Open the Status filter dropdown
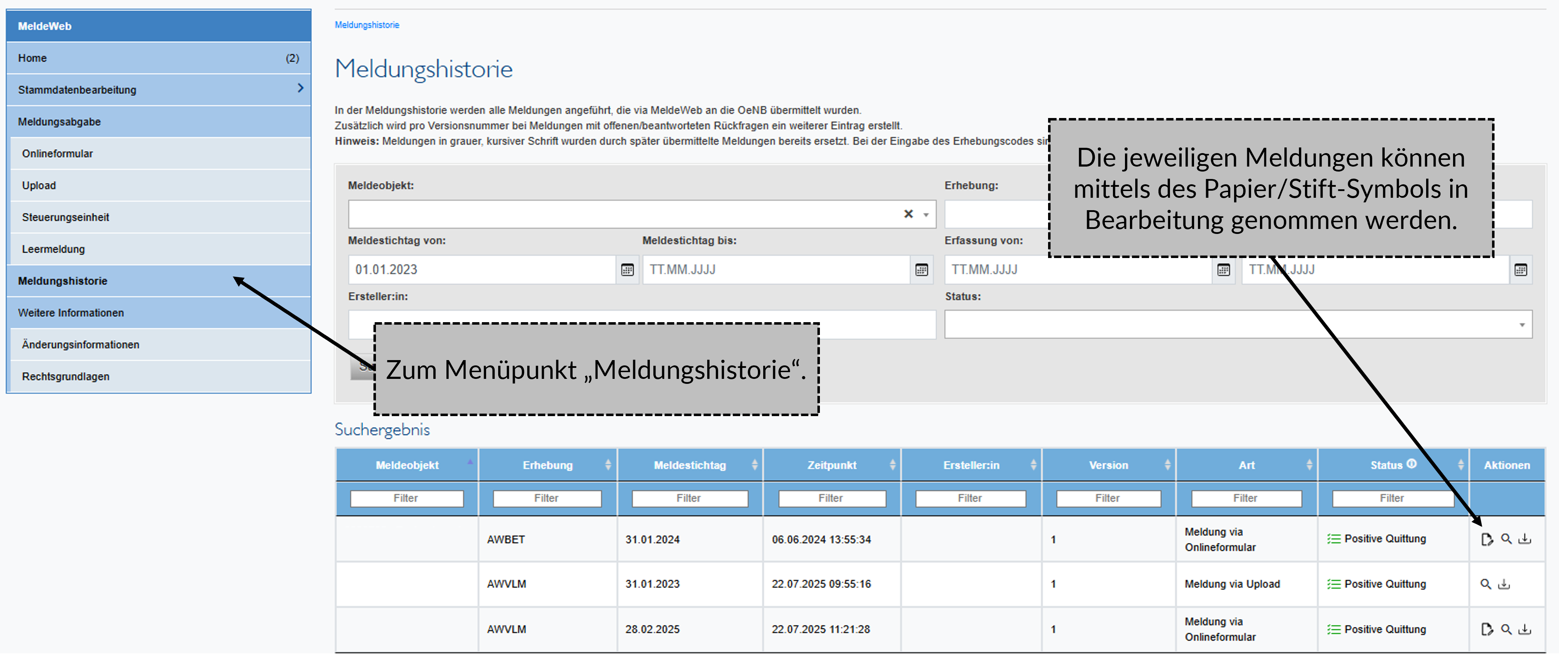Image resolution: width=1559 pixels, height=661 pixels. (1521, 325)
